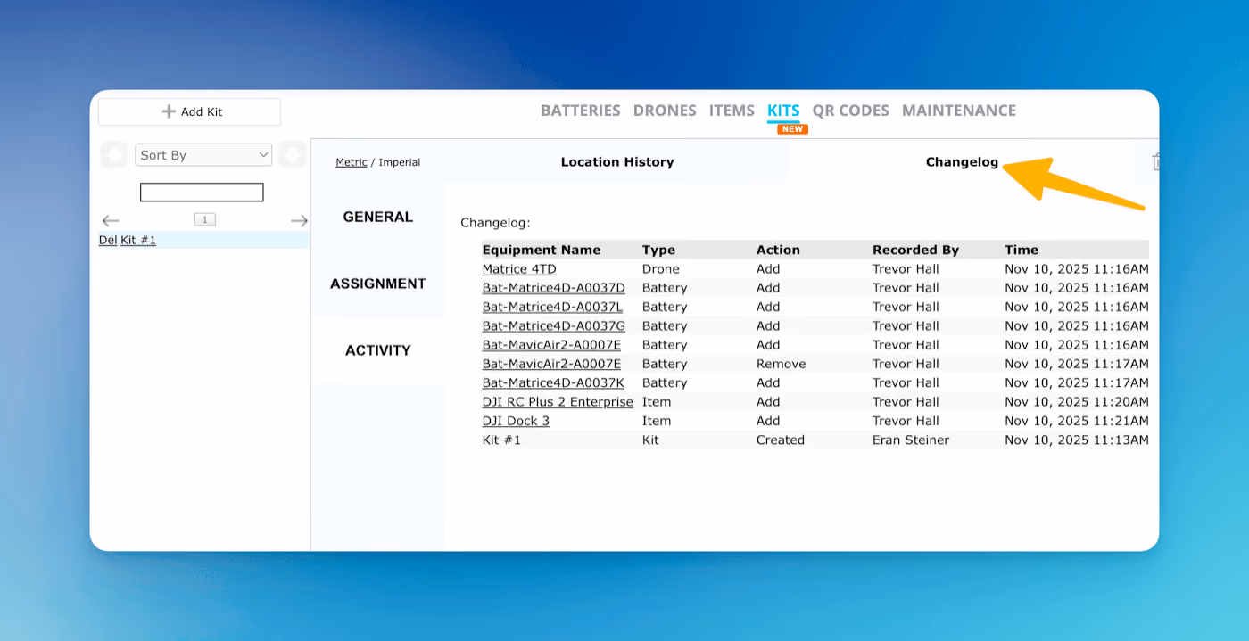Click the Nov 10, 2025 11:13AM time cell

coord(1076,440)
